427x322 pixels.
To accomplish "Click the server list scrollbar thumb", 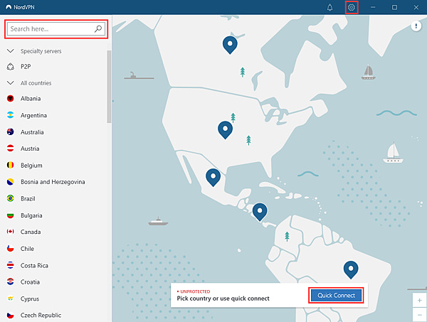I will 109,87.
